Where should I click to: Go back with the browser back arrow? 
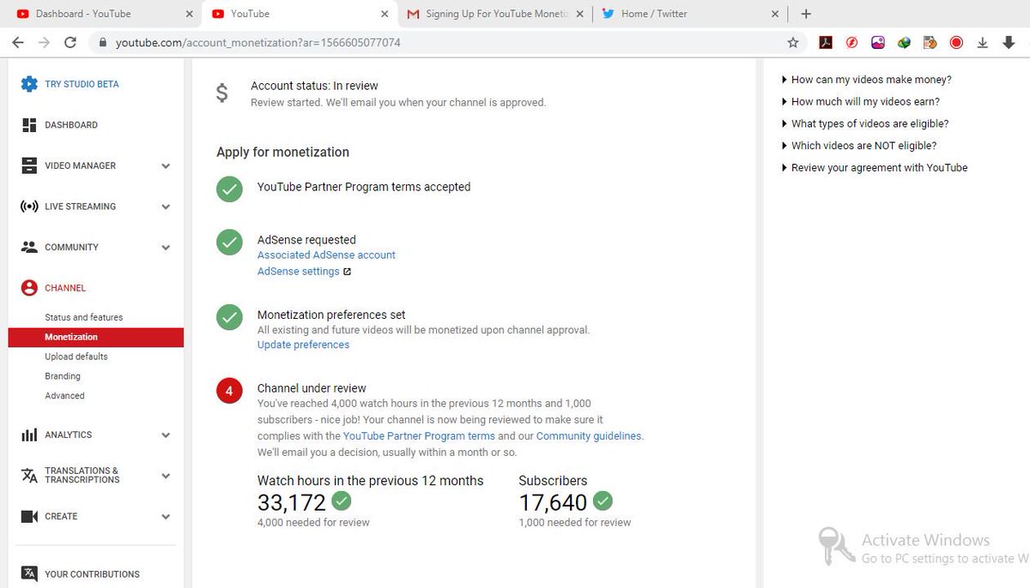18,42
